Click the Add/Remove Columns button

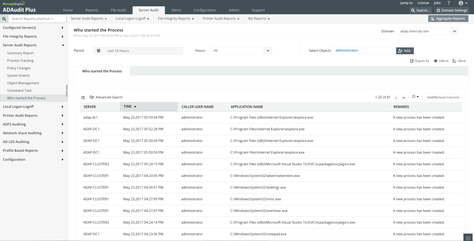[x=443, y=97]
